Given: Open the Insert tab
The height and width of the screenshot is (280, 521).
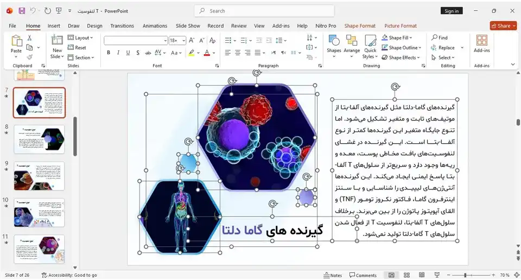Looking at the screenshot, I should pyautogui.click(x=54, y=26).
